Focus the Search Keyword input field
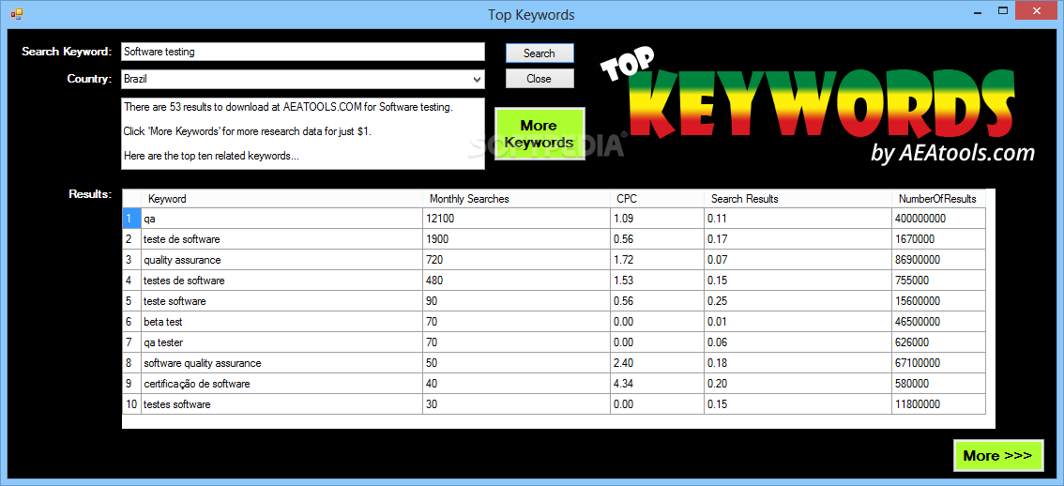The height and width of the screenshot is (486, 1064). coord(303,52)
